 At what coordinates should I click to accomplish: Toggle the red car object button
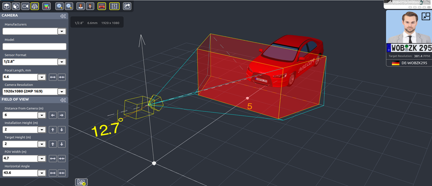pos(102,6)
